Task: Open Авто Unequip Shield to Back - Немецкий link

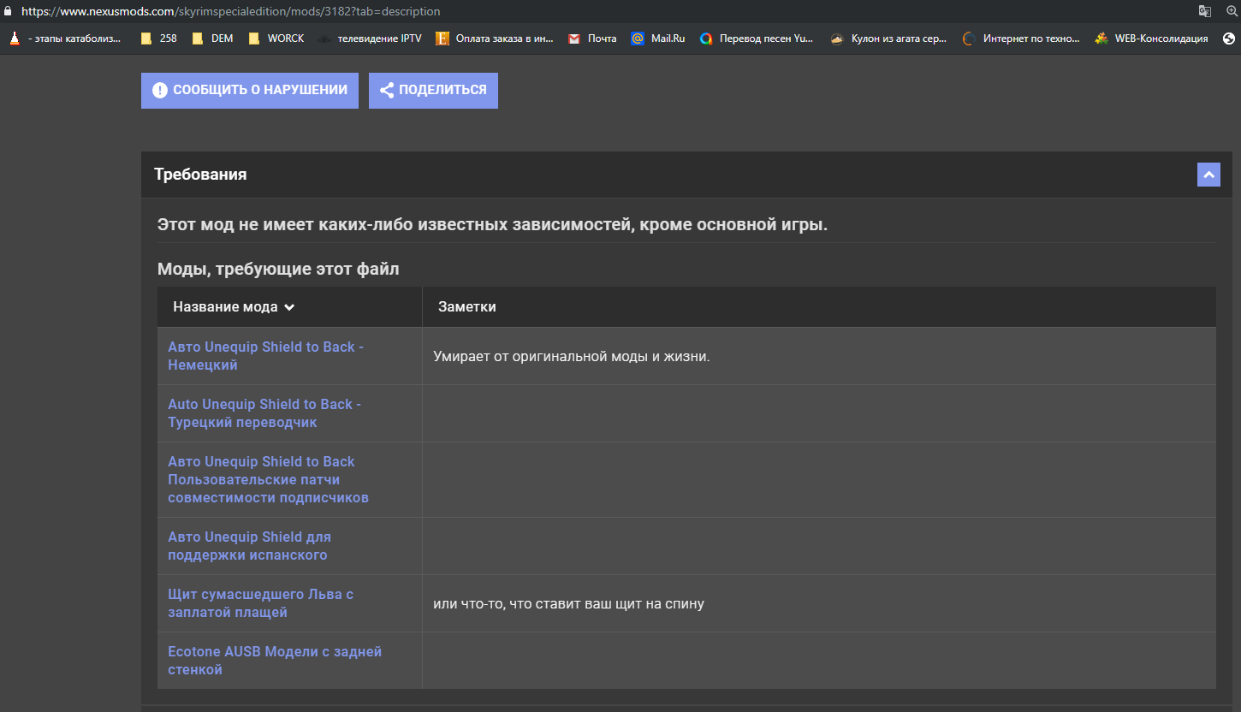Action: 265,356
